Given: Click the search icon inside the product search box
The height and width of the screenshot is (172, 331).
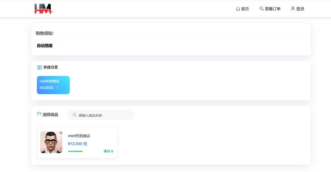Looking at the screenshot, I should (75, 115).
